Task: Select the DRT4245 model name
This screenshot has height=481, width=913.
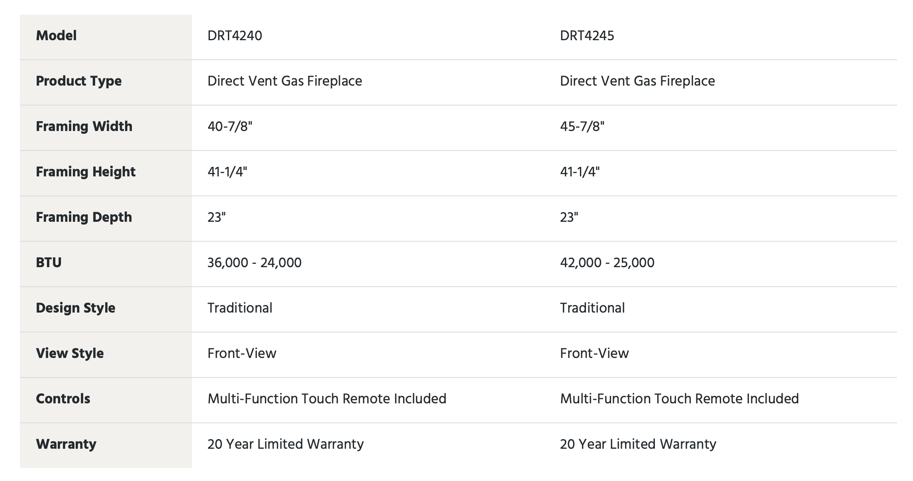Action: (587, 36)
